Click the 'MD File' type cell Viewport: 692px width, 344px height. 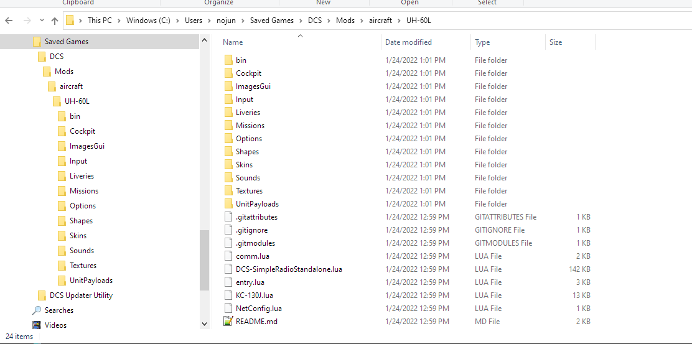click(487, 322)
